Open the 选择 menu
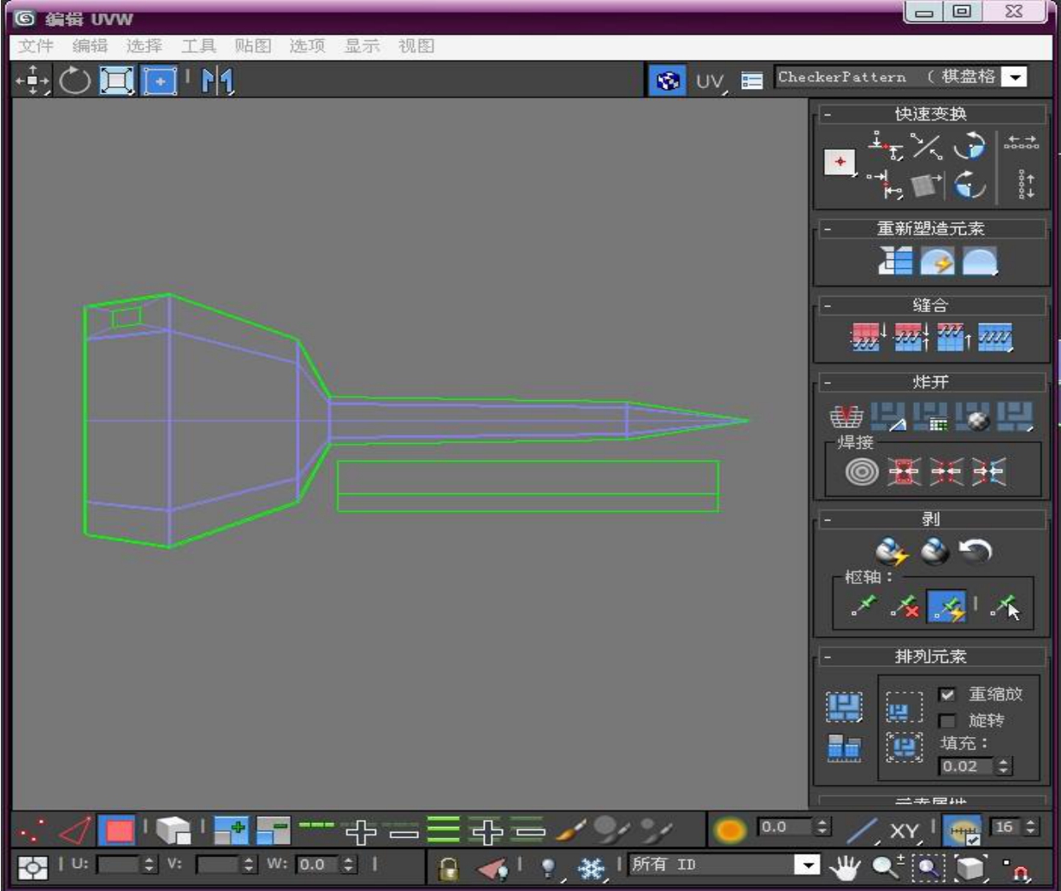Screen dimensions: 1061x891 [x=144, y=46]
